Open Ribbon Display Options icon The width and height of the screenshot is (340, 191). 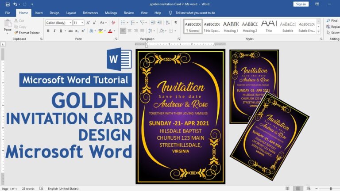317,4
